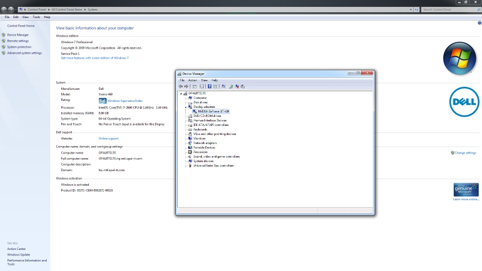Screen dimensions: 482x271
Task: Click the Back button in Control Panel window
Action: click(4, 10)
